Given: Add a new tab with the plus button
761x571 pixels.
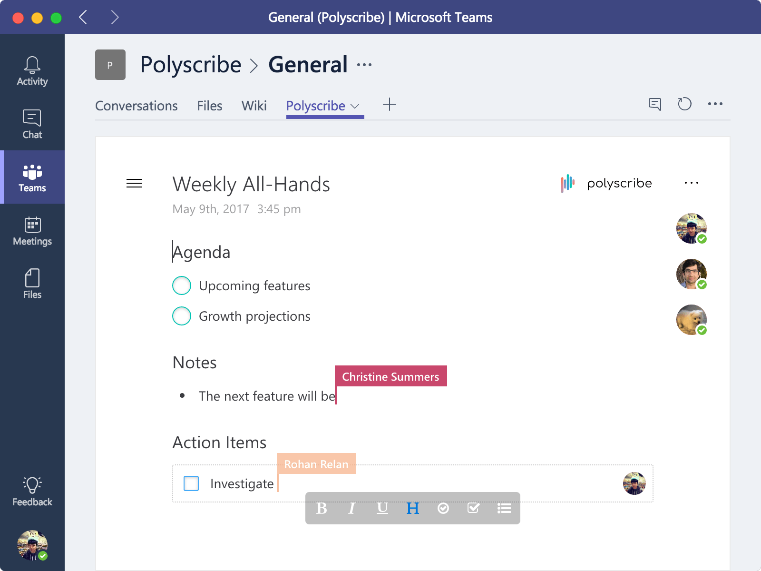Looking at the screenshot, I should 390,104.
